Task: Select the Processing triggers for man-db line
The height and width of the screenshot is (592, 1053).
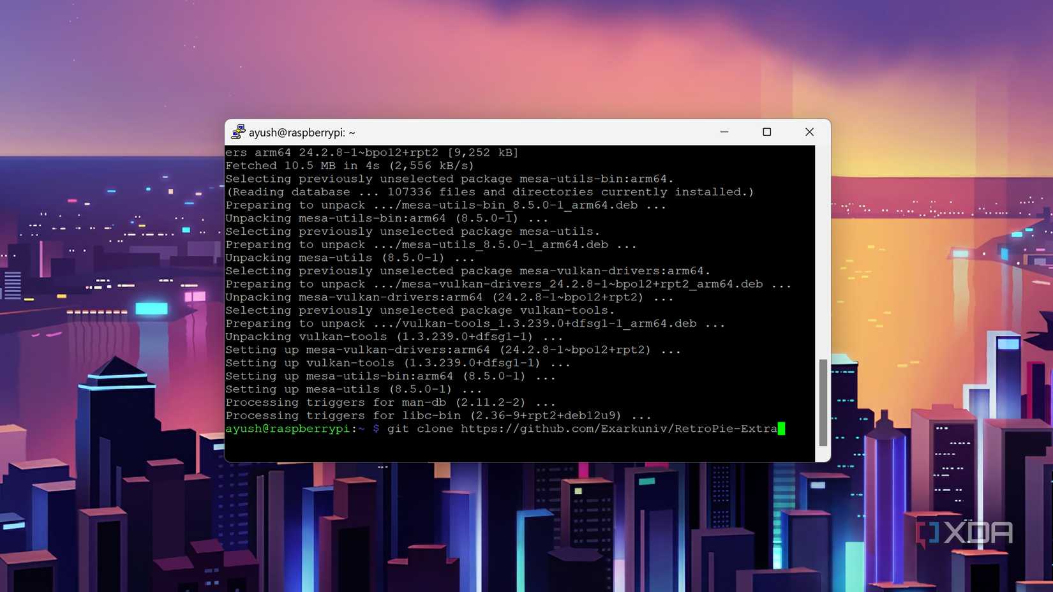Action: coord(389,402)
